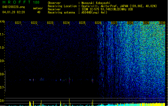
Task: Click the 0.9 kHz axis label
Action: point(2,61)
